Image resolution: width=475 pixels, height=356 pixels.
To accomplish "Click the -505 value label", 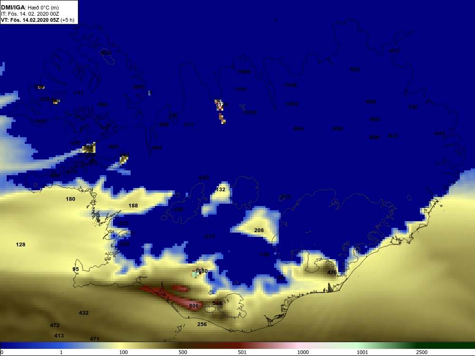I will click(x=138, y=87).
